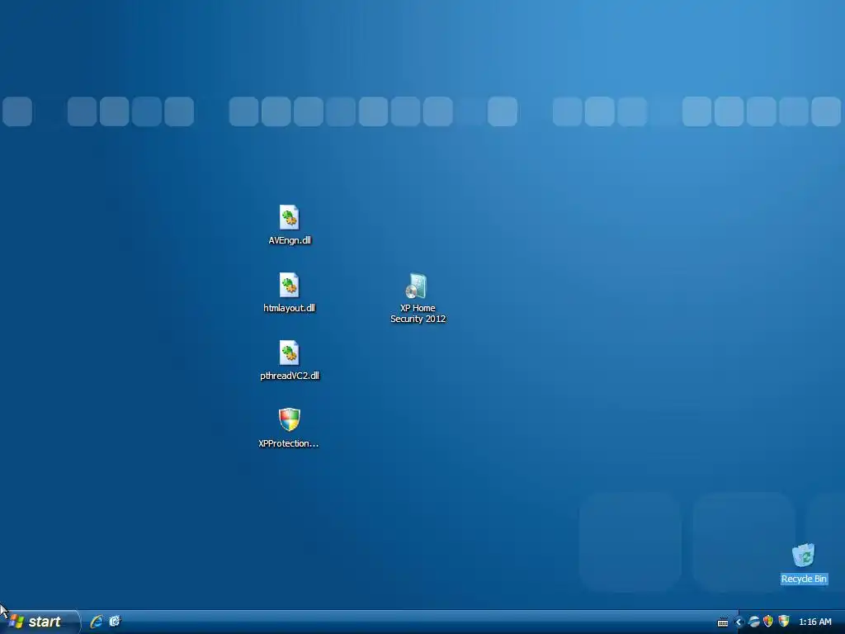Click the quick launch icon right of Internet Explorer
Image resolution: width=845 pixels, height=634 pixels.
click(115, 622)
